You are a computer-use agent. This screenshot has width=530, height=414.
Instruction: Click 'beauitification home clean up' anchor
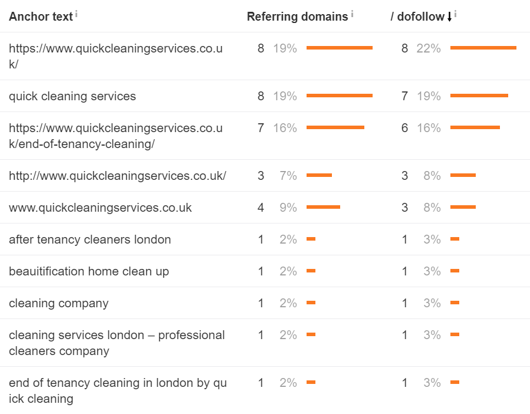click(89, 271)
